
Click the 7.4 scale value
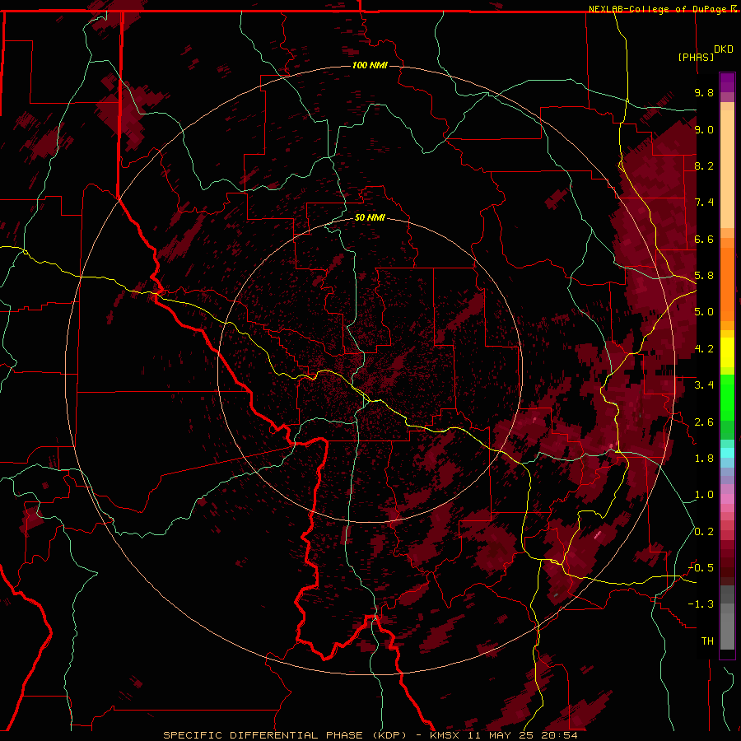point(704,203)
